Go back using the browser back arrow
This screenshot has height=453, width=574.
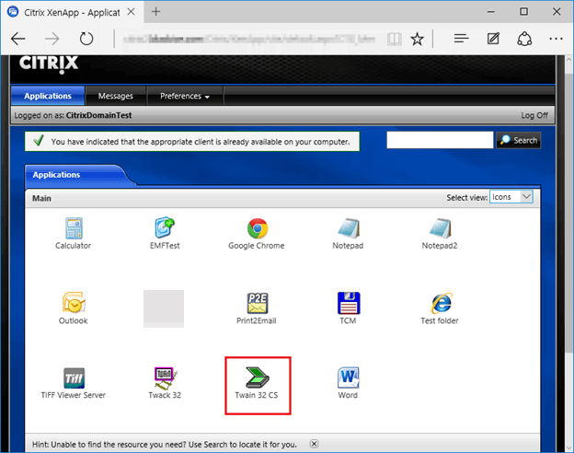click(18, 39)
